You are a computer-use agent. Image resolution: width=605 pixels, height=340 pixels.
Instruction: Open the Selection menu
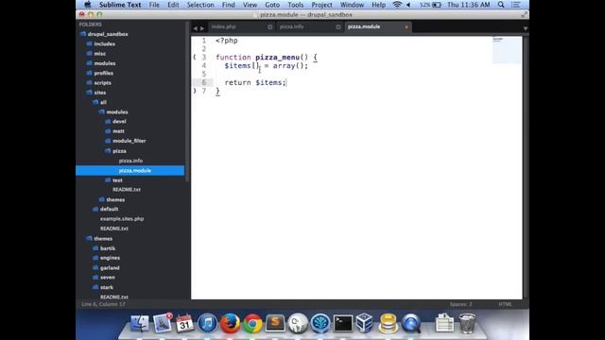point(200,5)
